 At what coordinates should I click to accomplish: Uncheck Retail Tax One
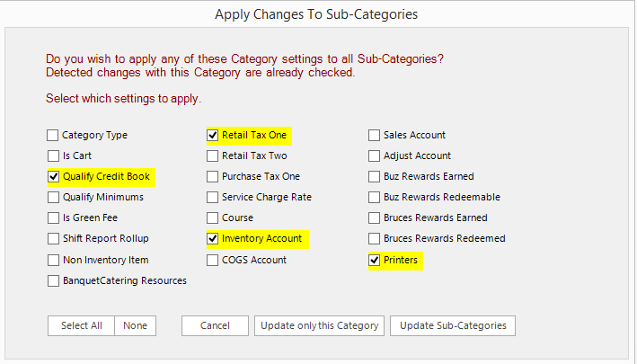pyautogui.click(x=213, y=136)
